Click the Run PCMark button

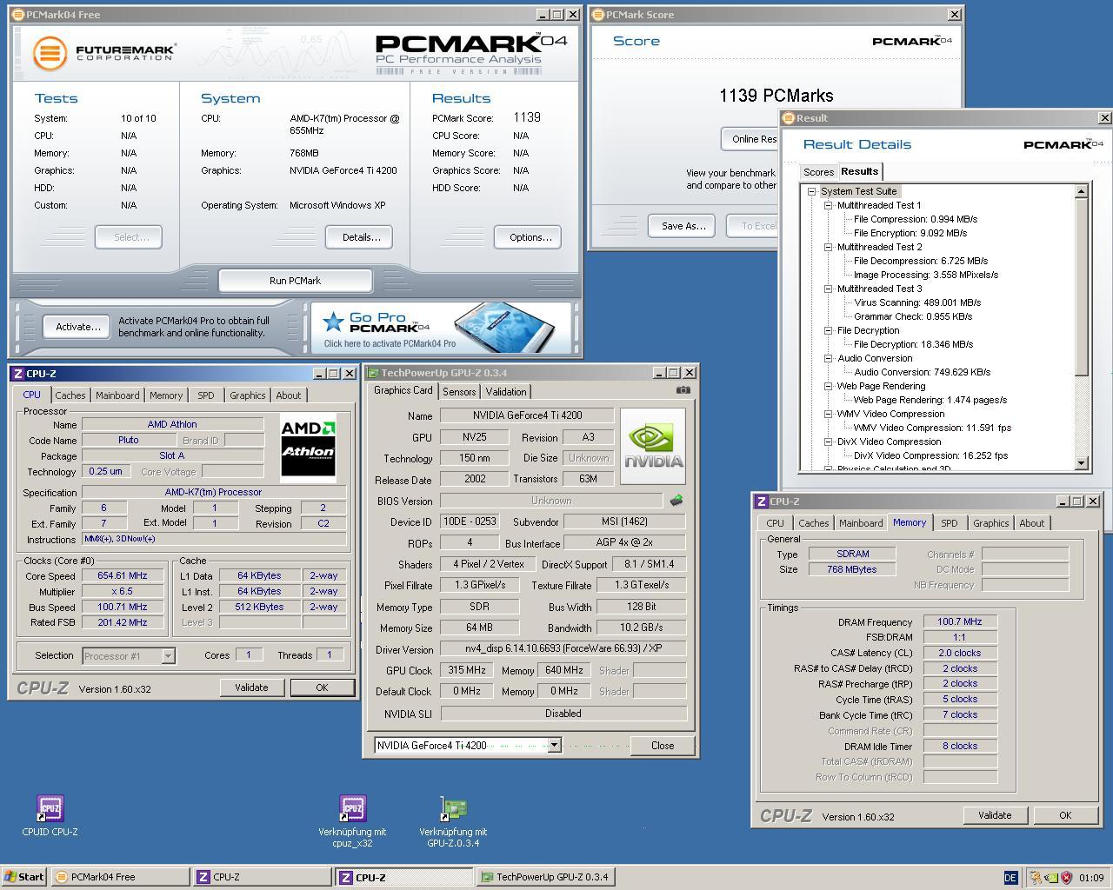point(296,281)
